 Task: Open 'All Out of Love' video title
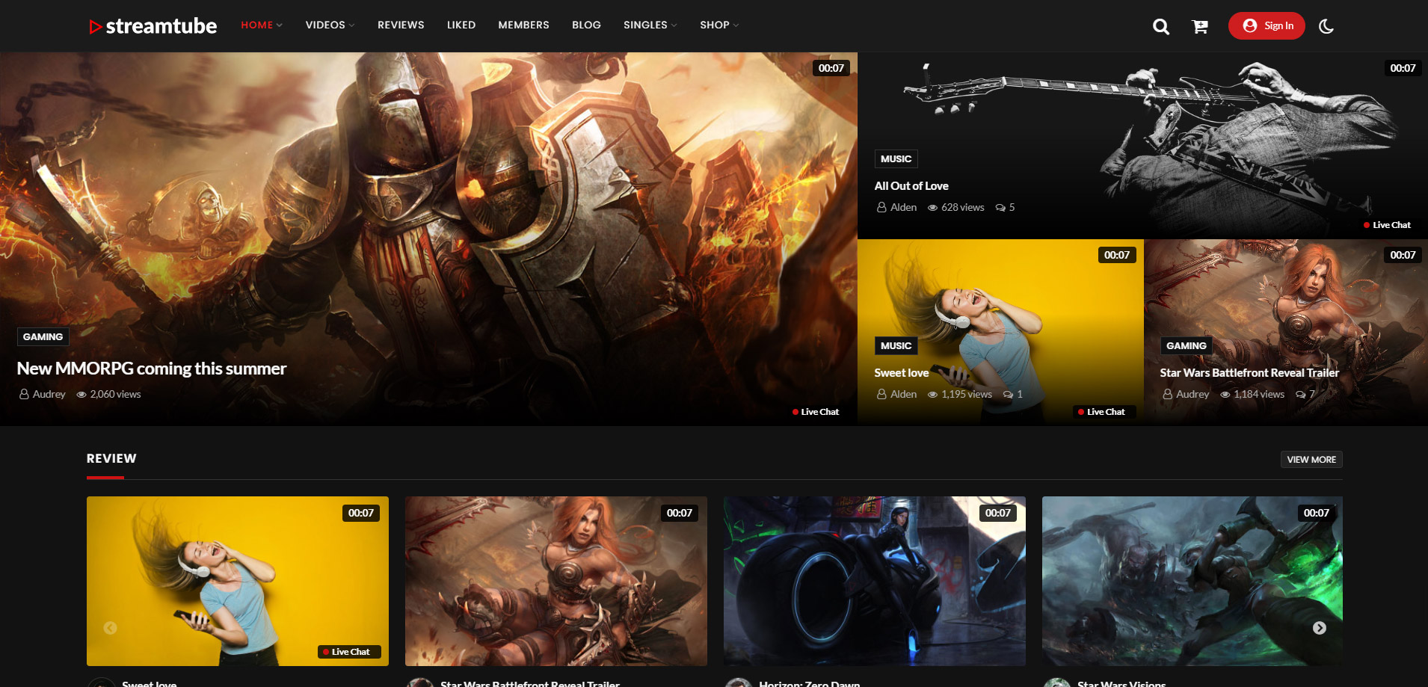[911, 186]
